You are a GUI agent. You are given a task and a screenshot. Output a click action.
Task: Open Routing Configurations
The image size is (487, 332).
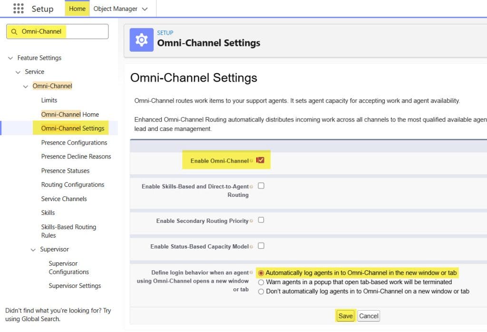73,184
